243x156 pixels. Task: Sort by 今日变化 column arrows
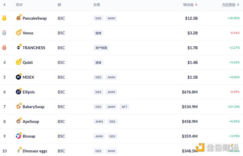[x=238, y=5]
